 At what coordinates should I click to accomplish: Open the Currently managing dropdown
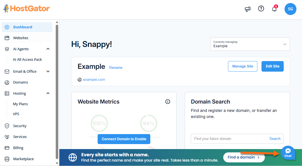tap(250, 44)
